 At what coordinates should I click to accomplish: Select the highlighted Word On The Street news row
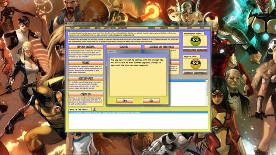[x=138, y=112]
